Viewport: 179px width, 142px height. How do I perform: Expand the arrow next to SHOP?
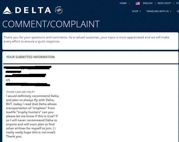click(140, 11)
